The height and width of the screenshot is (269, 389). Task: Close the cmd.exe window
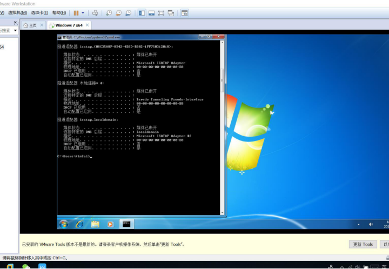(218, 36)
